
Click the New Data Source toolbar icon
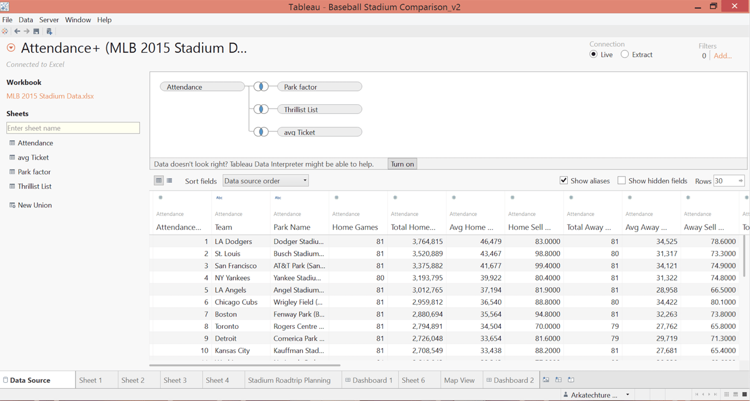coord(49,32)
